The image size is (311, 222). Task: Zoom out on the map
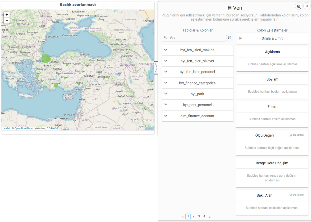pyautogui.click(x=7, y=20)
